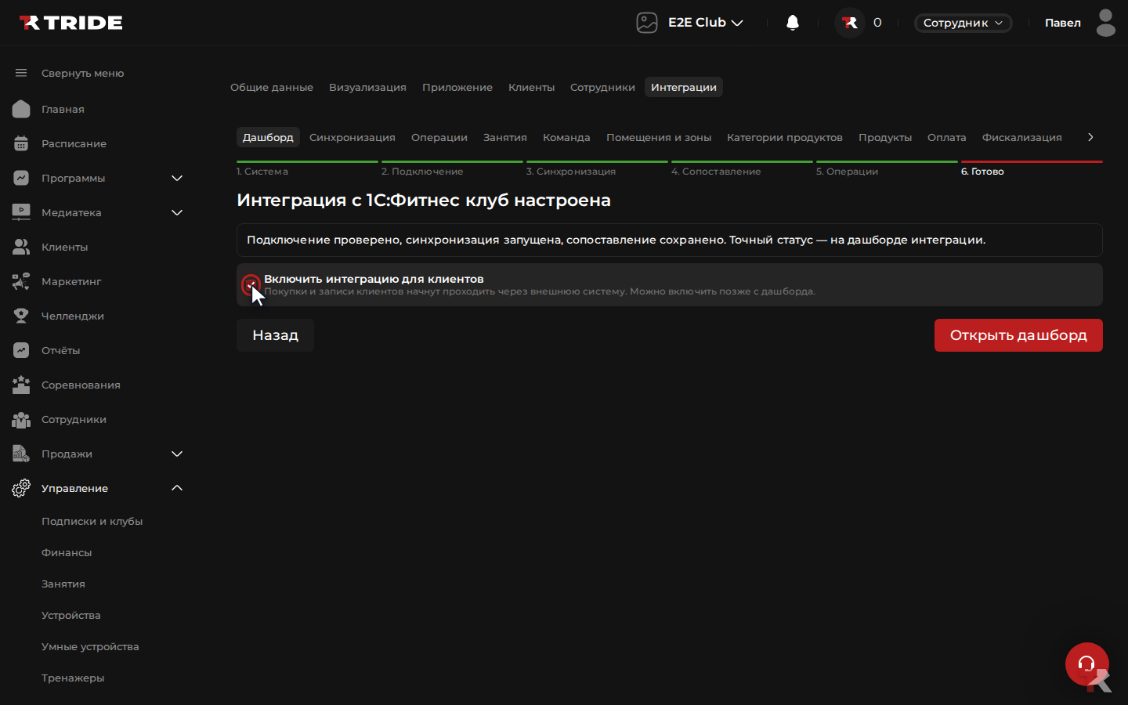Click the Главная home icon

(21, 109)
